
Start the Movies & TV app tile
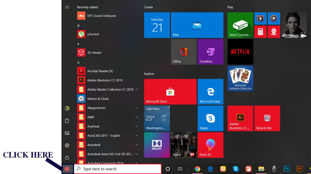tap(261, 18)
